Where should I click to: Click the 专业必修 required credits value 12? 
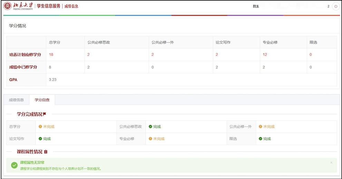[265, 55]
